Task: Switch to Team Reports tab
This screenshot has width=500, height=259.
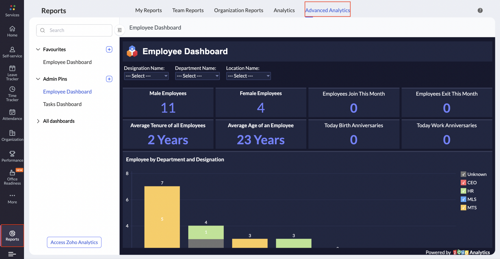Action: [x=188, y=10]
